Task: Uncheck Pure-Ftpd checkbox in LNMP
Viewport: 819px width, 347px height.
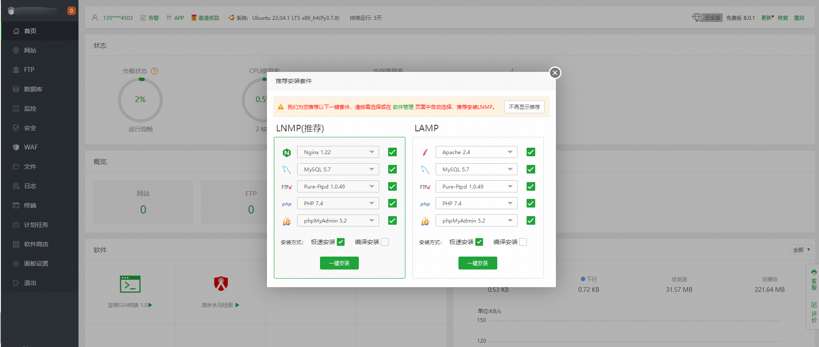Action: point(392,186)
